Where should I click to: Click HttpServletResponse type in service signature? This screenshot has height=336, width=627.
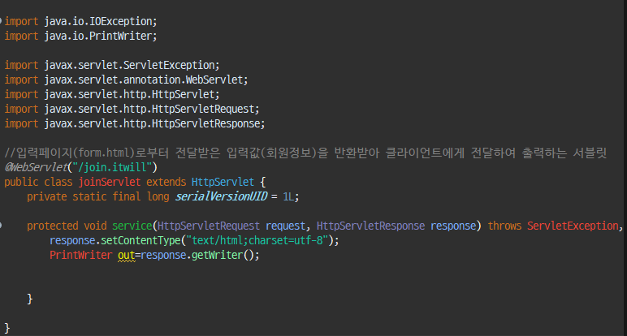tap(370, 226)
